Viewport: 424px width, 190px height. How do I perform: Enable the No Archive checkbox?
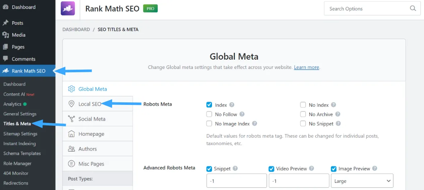303,114
